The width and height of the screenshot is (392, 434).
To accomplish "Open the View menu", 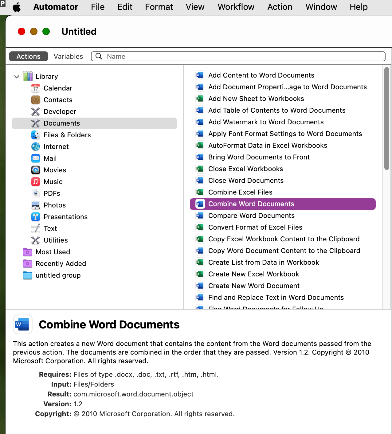I will click(x=195, y=7).
